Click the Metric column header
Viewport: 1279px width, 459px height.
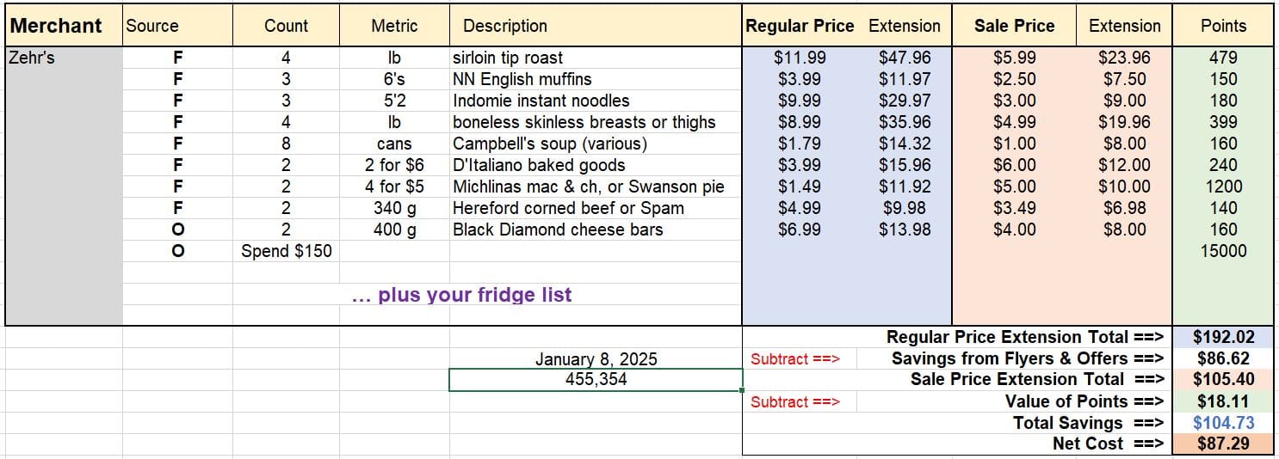394,26
